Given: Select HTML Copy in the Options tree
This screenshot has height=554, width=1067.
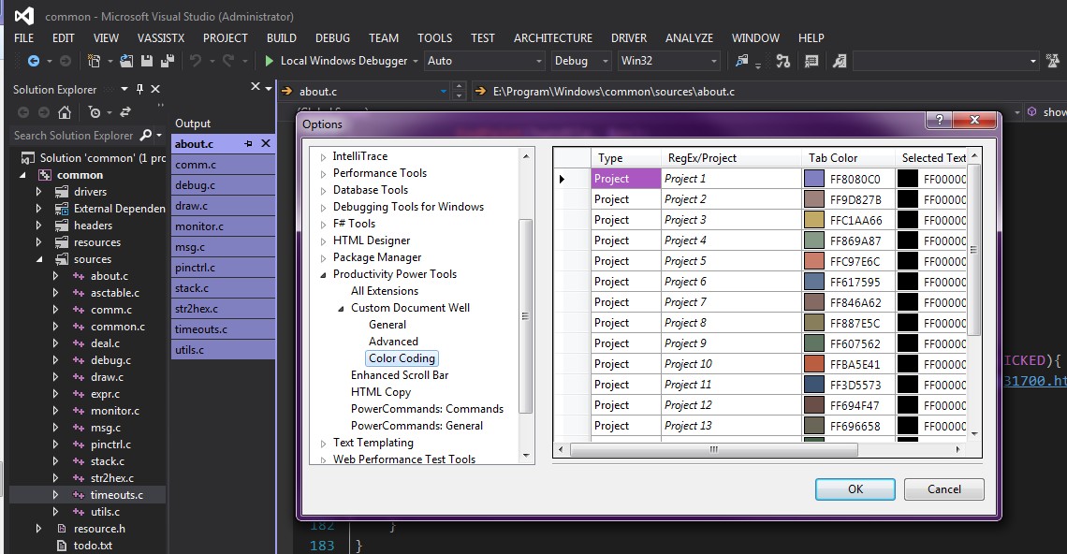Looking at the screenshot, I should pos(381,393).
